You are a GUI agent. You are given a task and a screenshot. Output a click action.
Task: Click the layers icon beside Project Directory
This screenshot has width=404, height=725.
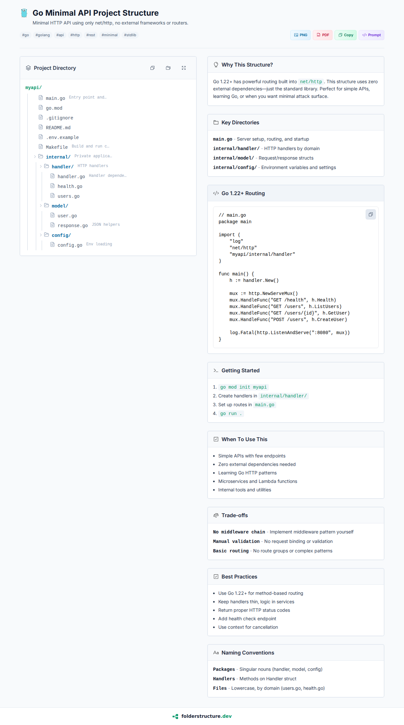pos(28,68)
